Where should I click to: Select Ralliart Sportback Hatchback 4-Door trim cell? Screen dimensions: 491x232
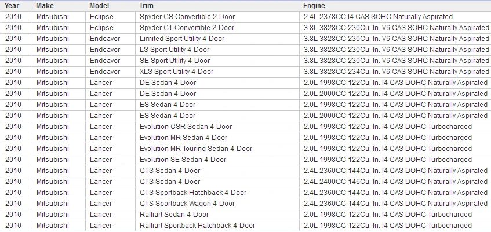(217, 226)
